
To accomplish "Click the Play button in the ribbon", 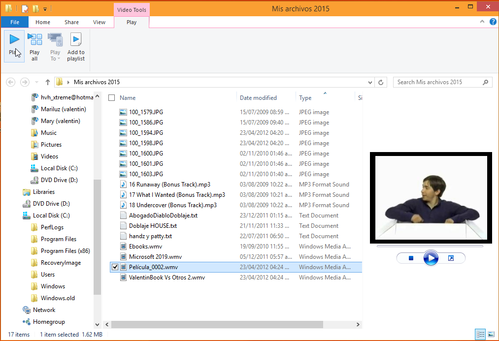I will (x=14, y=45).
